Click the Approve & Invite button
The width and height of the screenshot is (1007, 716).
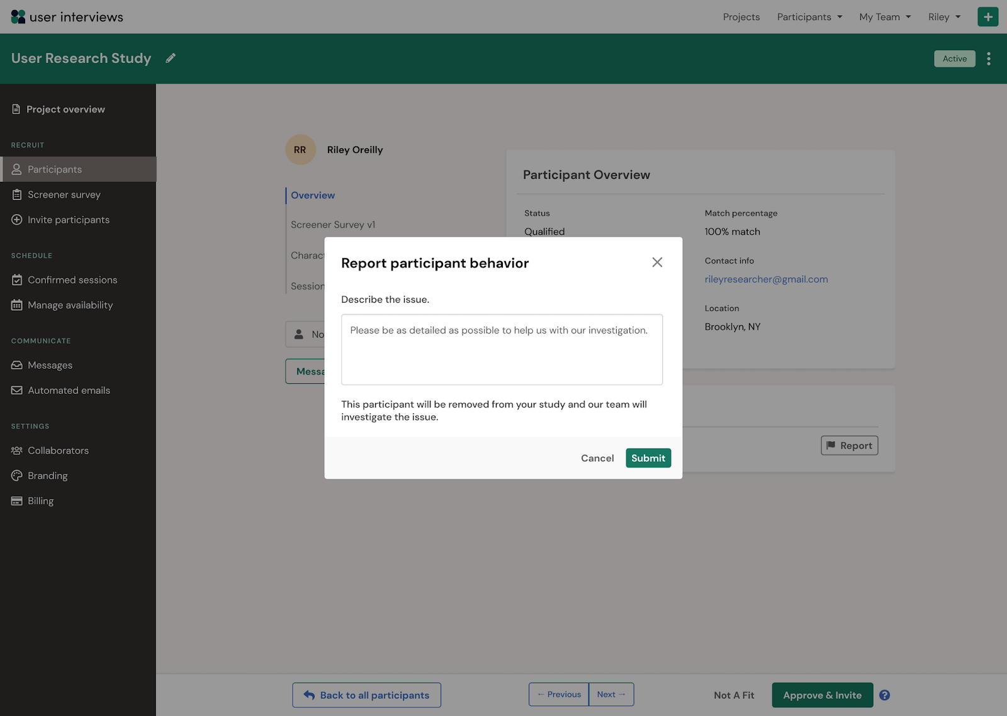[x=822, y=695]
